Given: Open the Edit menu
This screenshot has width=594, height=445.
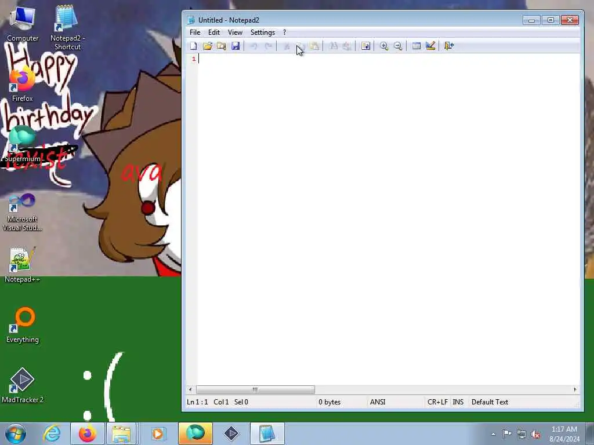Looking at the screenshot, I should (214, 32).
